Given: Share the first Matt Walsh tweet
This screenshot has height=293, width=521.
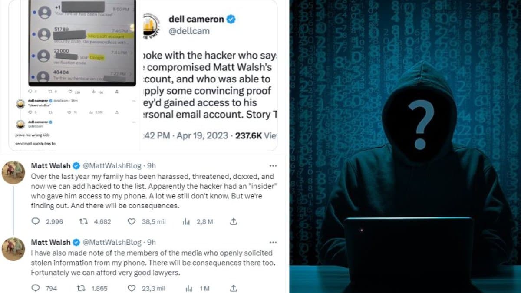Looking at the screenshot, I should pyautogui.click(x=233, y=221).
